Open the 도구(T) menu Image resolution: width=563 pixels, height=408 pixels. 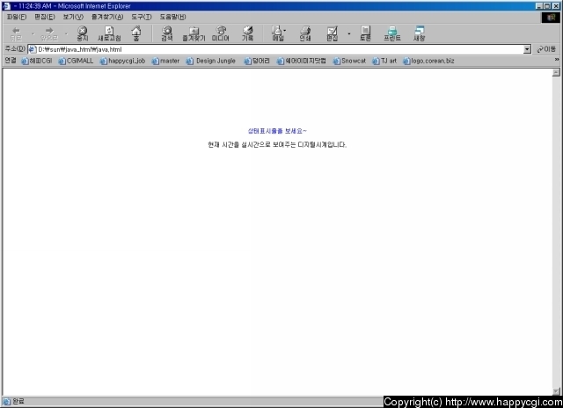point(141,17)
